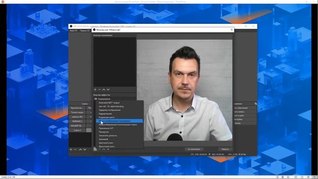
Task: Add a new audio filter with plus icon
Action: pyautogui.click(x=95, y=89)
